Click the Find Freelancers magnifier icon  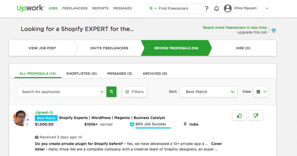click(x=151, y=8)
